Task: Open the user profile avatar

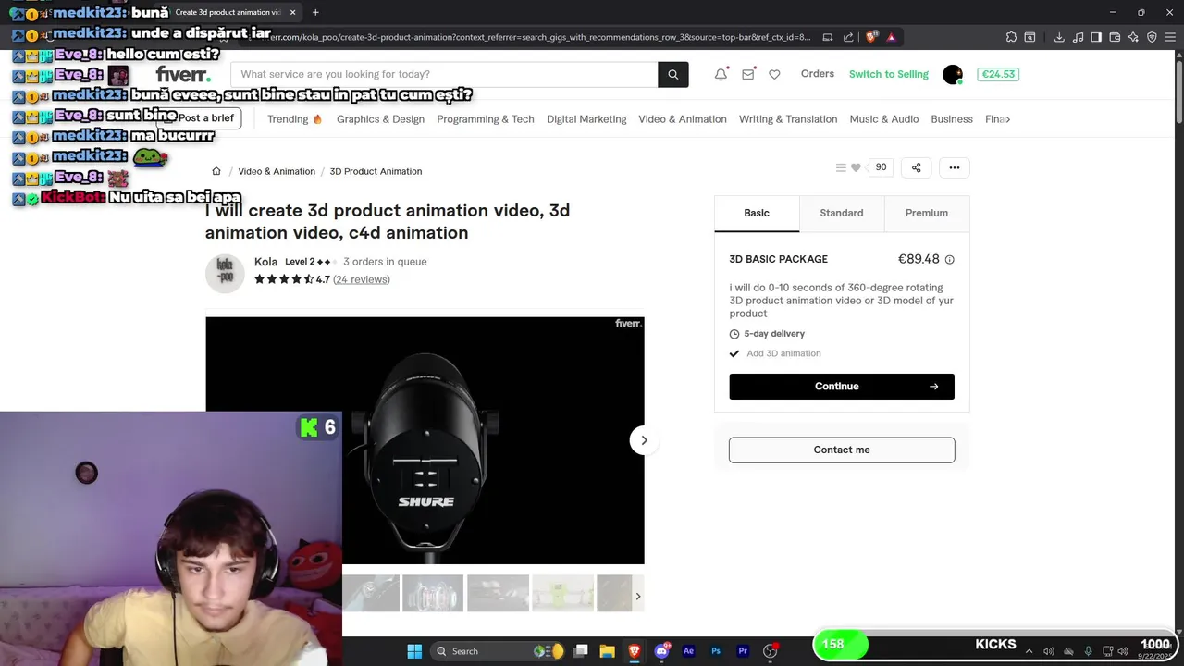Action: (x=953, y=74)
